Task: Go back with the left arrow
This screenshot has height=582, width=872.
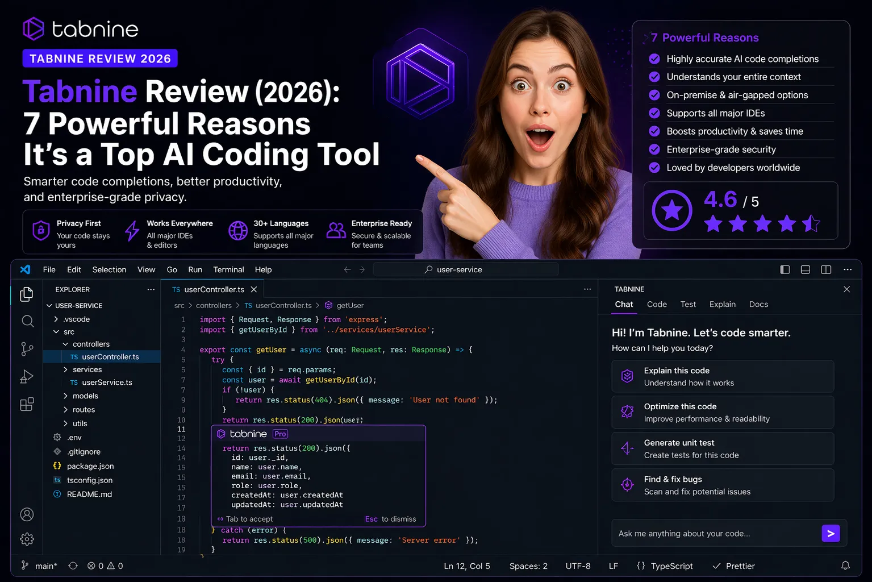Action: coord(347,269)
